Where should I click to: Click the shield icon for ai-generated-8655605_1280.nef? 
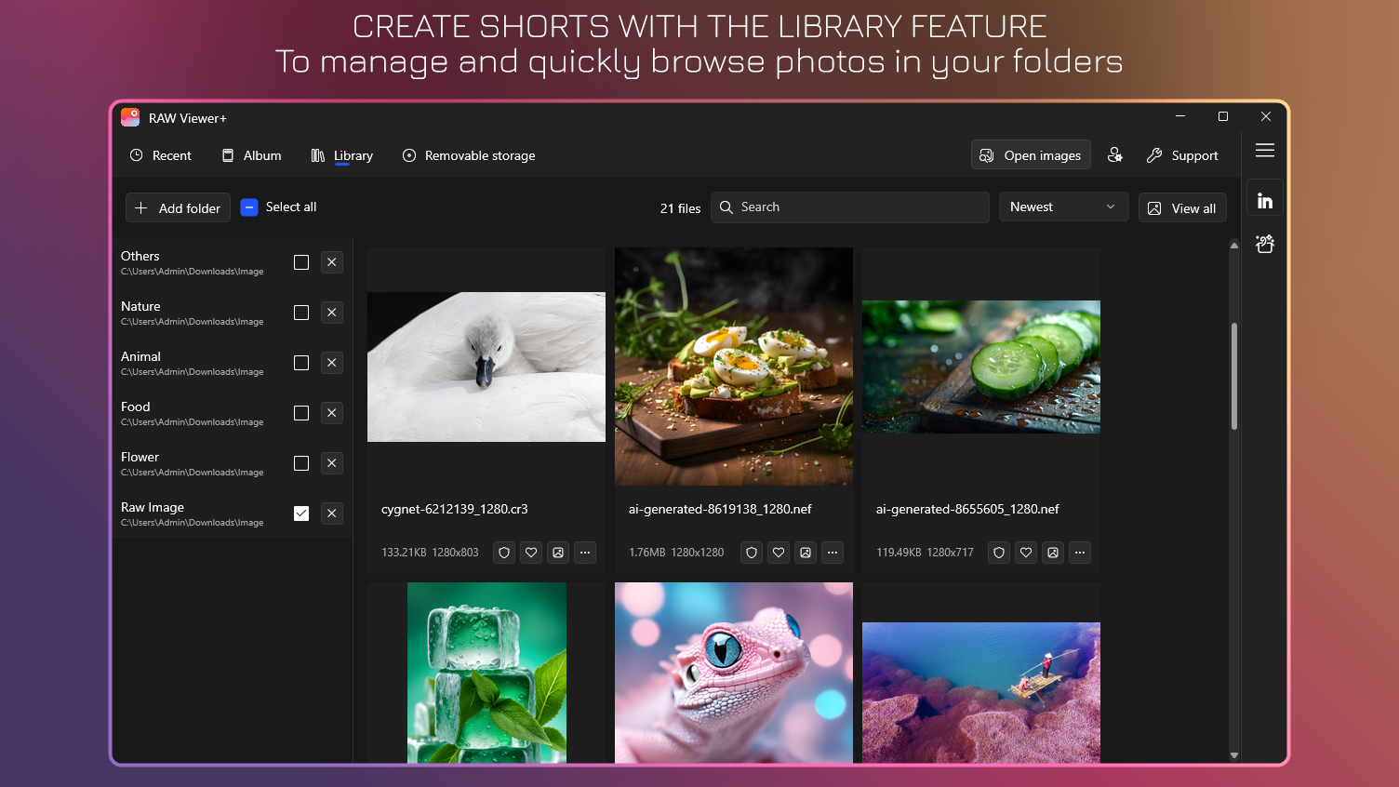[999, 553]
